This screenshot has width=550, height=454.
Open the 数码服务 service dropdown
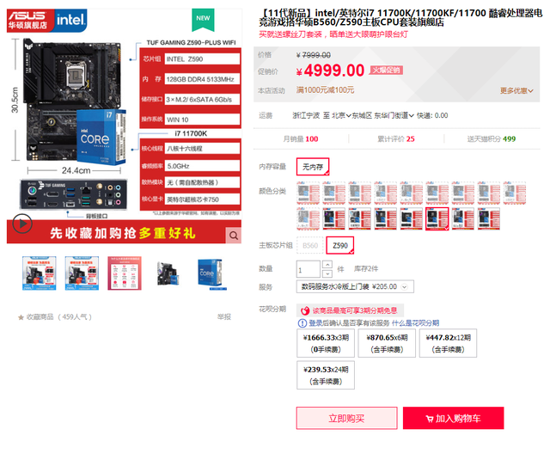click(355, 286)
